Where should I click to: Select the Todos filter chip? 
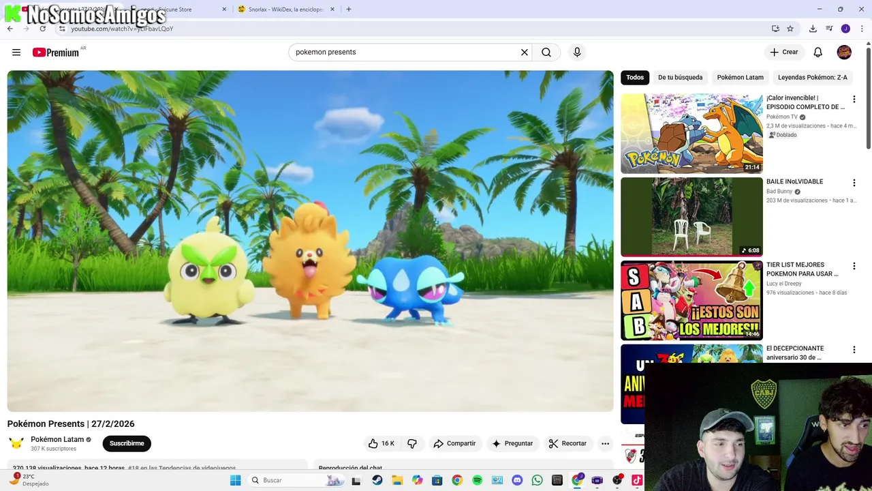tap(635, 77)
